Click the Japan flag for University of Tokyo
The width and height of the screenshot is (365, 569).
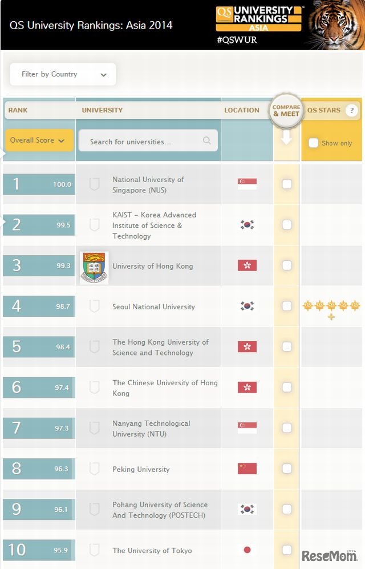(246, 550)
